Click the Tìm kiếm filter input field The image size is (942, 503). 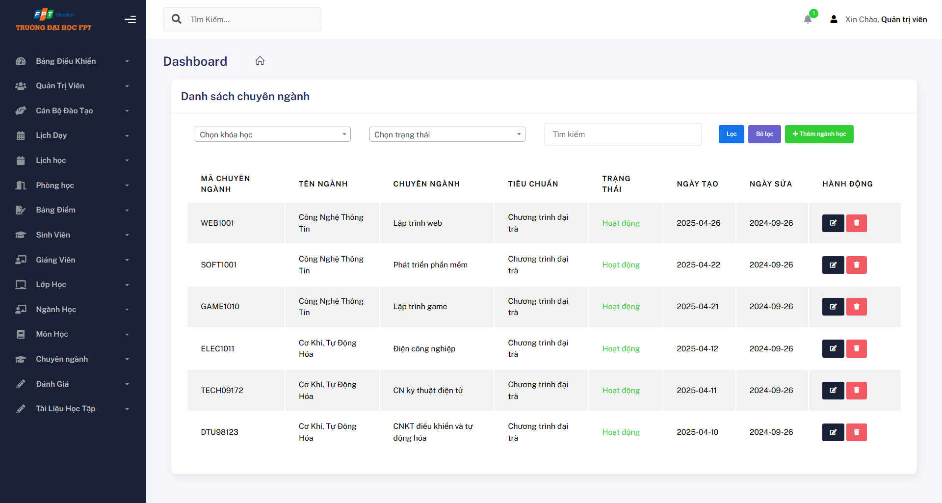point(623,134)
